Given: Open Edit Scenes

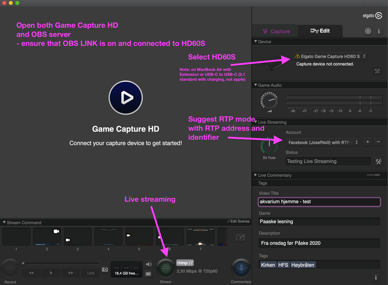Looking at the screenshot, I should click(x=238, y=221).
